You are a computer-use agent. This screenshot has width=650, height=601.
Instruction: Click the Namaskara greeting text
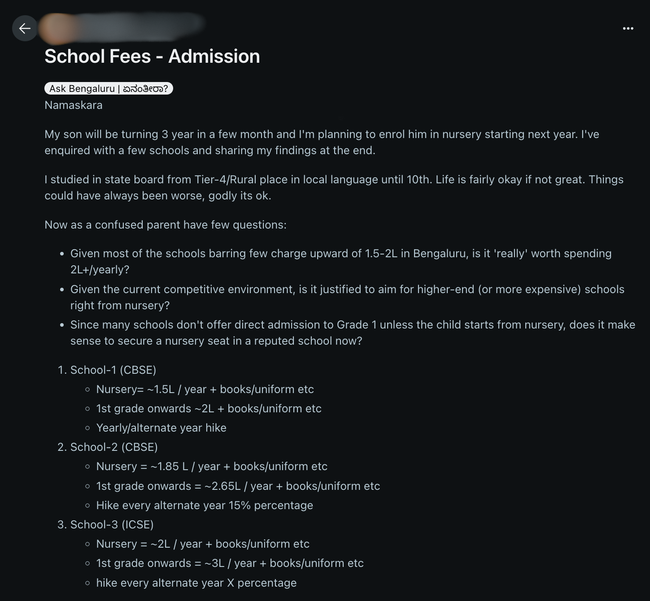(x=74, y=105)
